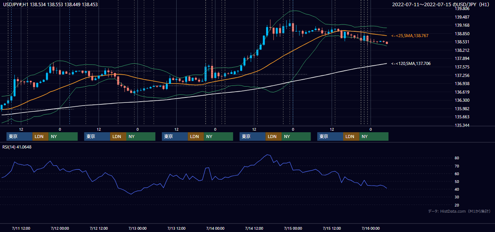The height and width of the screenshot is (232, 495).
Task: Click the RSI scale value 60
Action: (x=457, y=174)
